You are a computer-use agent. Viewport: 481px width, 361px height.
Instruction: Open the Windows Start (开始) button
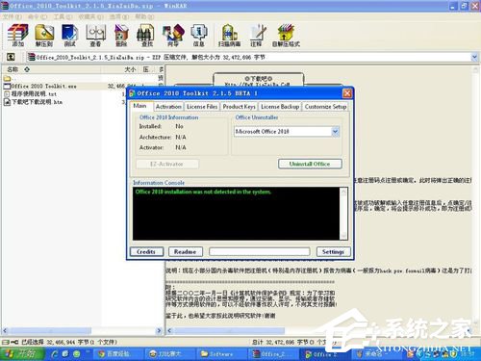[x=22, y=354]
